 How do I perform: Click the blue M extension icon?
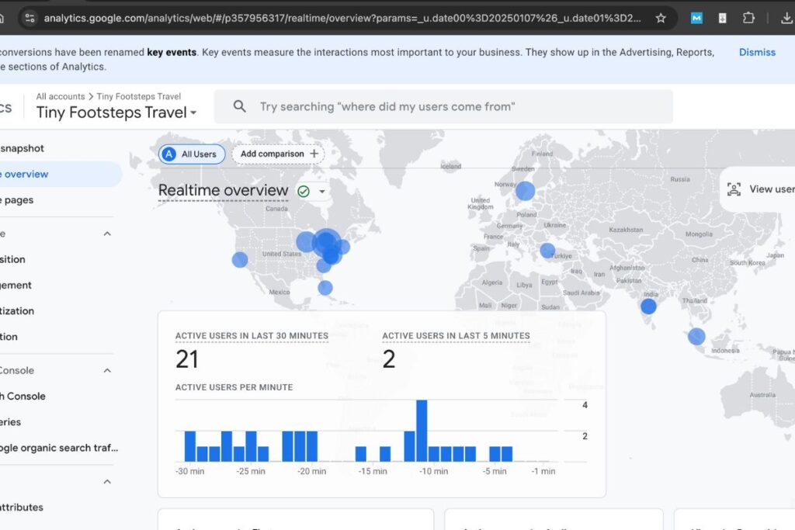696,18
